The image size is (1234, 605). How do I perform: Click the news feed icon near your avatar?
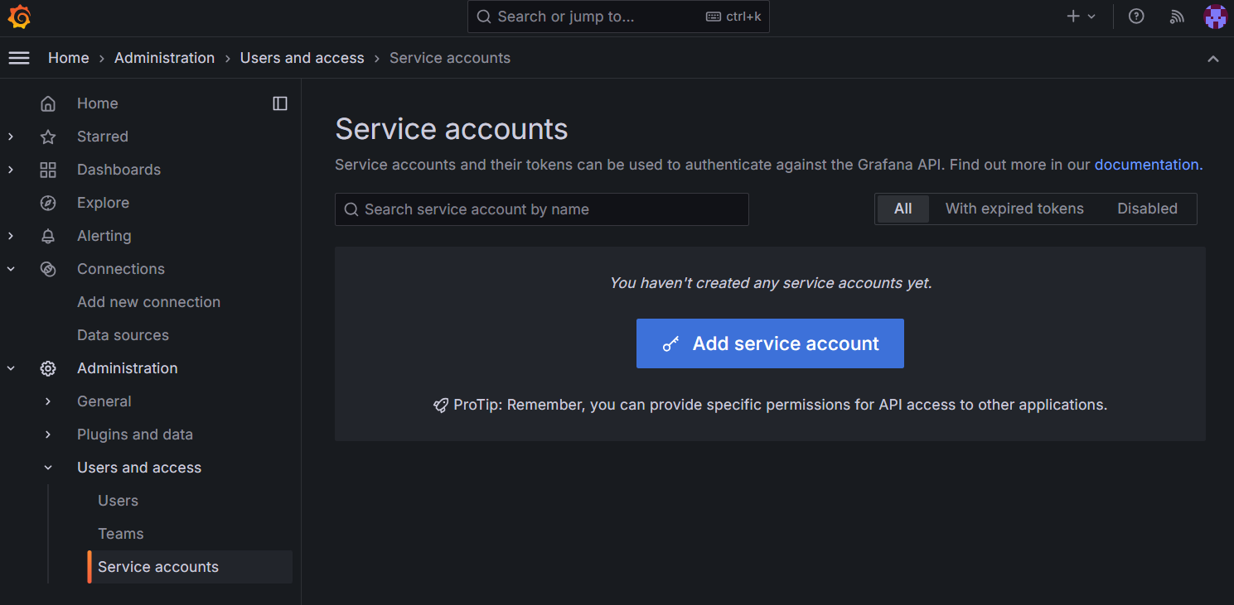pos(1177,17)
